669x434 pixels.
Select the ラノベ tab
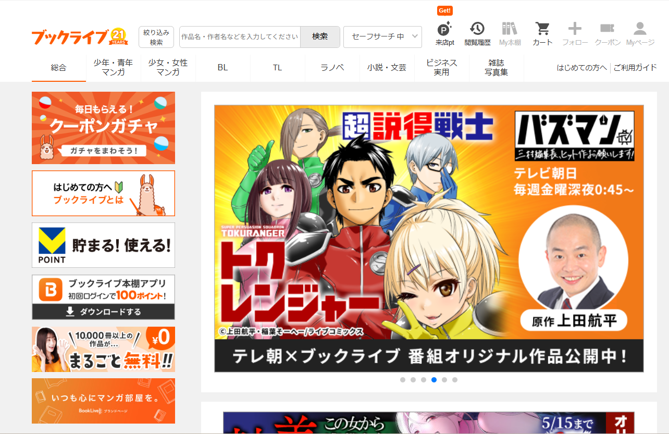[332, 68]
